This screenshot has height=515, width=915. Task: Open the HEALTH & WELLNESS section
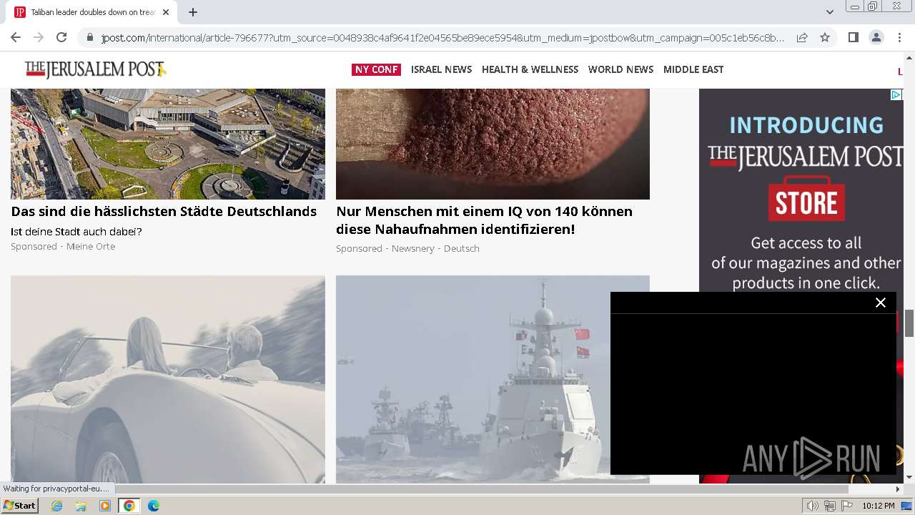[530, 69]
